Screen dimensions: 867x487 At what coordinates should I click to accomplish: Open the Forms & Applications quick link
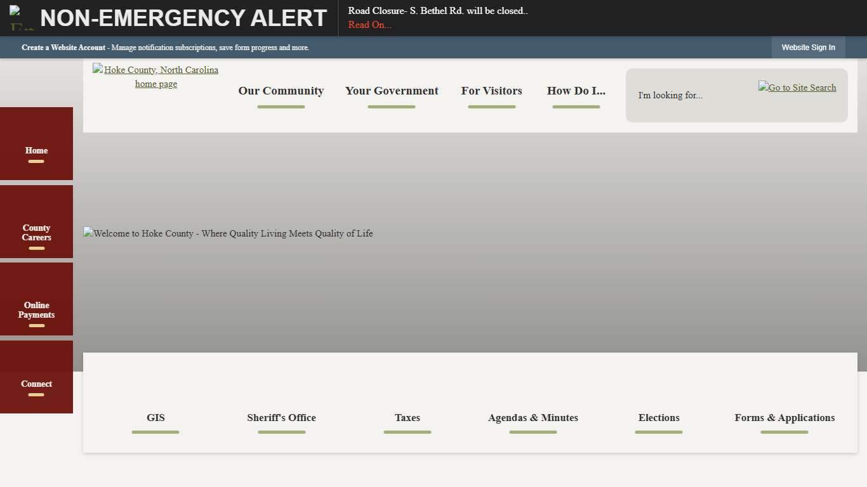[x=784, y=418]
